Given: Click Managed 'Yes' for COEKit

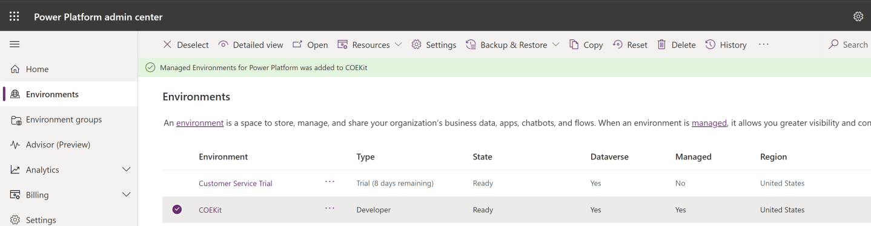Looking at the screenshot, I should [681, 210].
